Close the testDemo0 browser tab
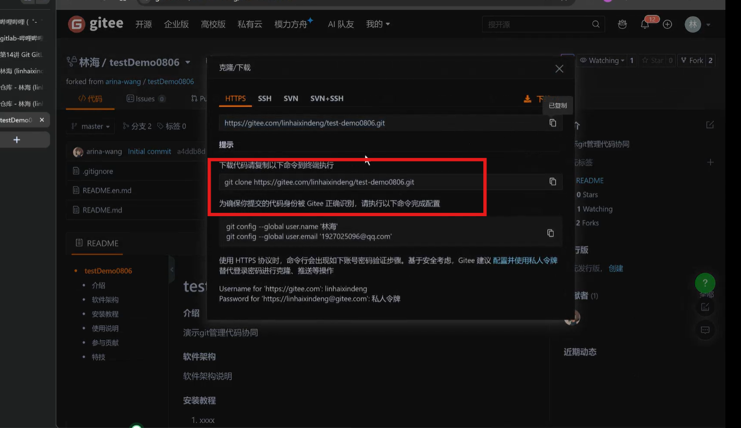The height and width of the screenshot is (428, 741). click(x=42, y=120)
